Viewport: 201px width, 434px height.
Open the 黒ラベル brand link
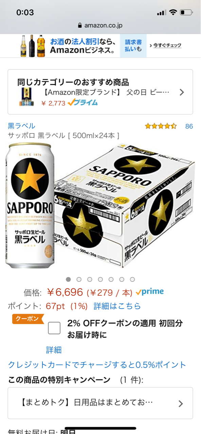(21, 126)
